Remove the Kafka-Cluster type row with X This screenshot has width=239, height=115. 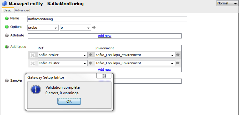[x=33, y=63]
